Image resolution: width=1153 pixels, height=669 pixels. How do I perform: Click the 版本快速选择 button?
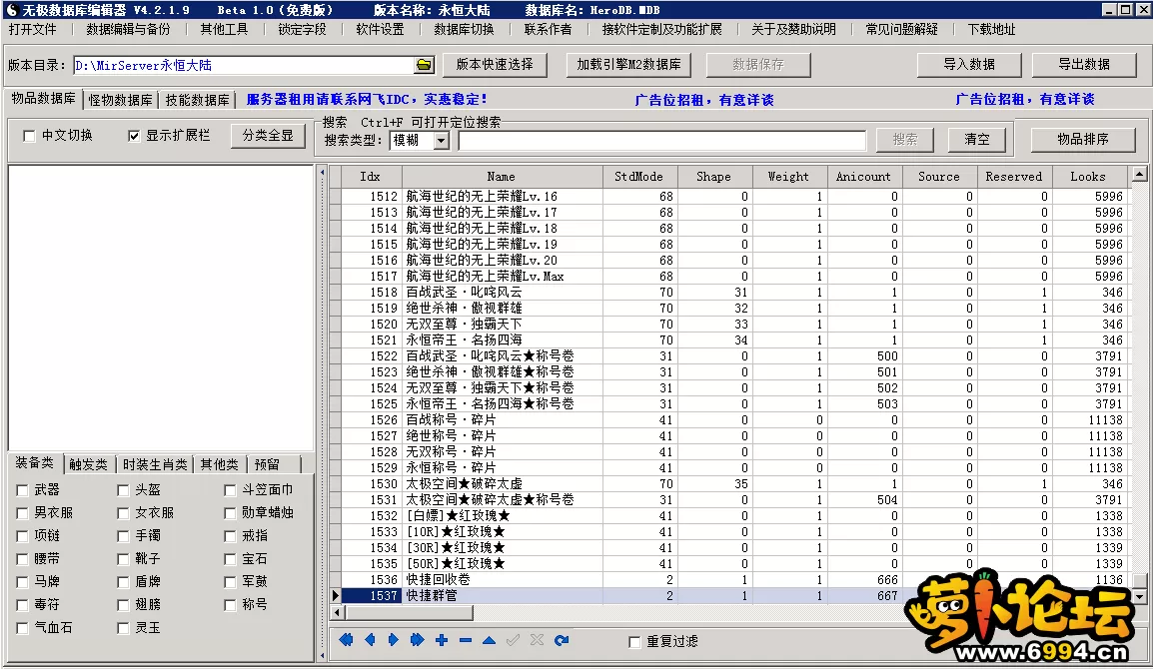click(495, 65)
